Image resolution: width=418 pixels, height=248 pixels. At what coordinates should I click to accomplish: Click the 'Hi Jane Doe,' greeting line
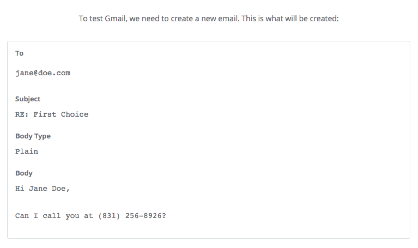(43, 189)
